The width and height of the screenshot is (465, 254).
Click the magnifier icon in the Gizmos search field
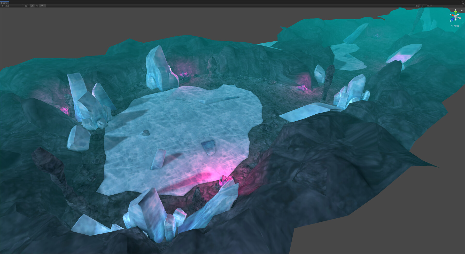click(428, 6)
